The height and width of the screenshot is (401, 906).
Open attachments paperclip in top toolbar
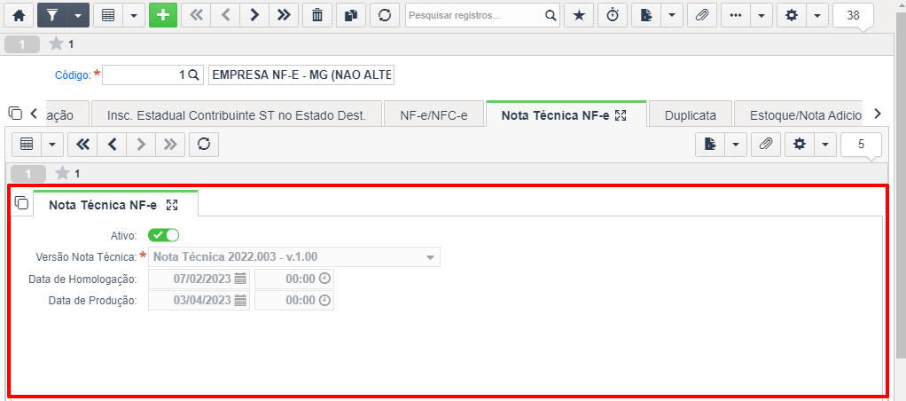tap(702, 16)
